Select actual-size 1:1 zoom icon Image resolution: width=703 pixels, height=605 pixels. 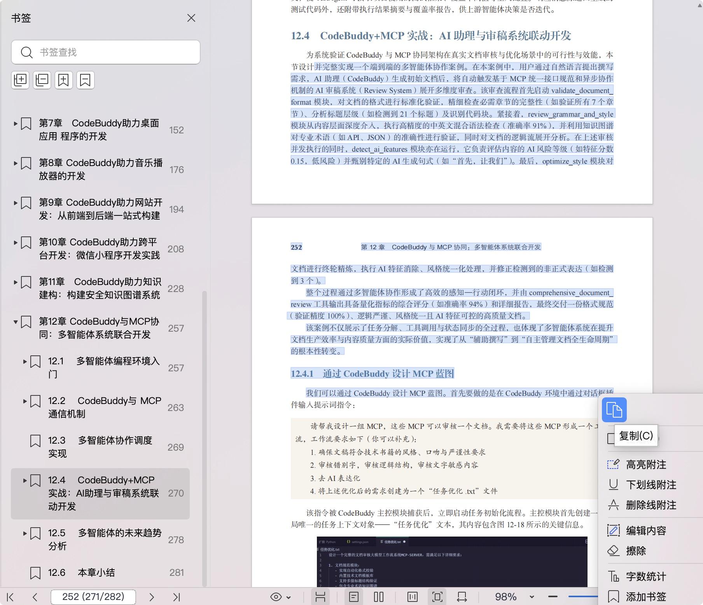pos(413,597)
